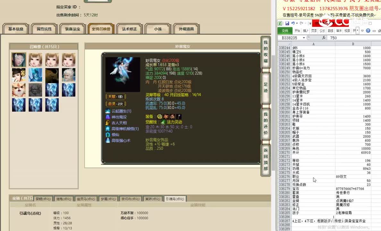Screen dimensions: 381x231
Task: Open the Excel 文件 menu
Action: [x=285, y=30]
